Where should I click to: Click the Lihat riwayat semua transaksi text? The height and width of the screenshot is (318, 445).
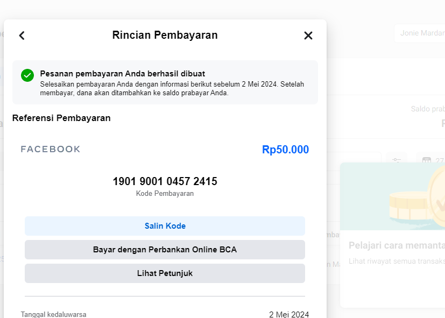(x=396, y=261)
